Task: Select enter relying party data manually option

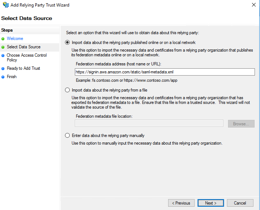Action: click(67, 136)
